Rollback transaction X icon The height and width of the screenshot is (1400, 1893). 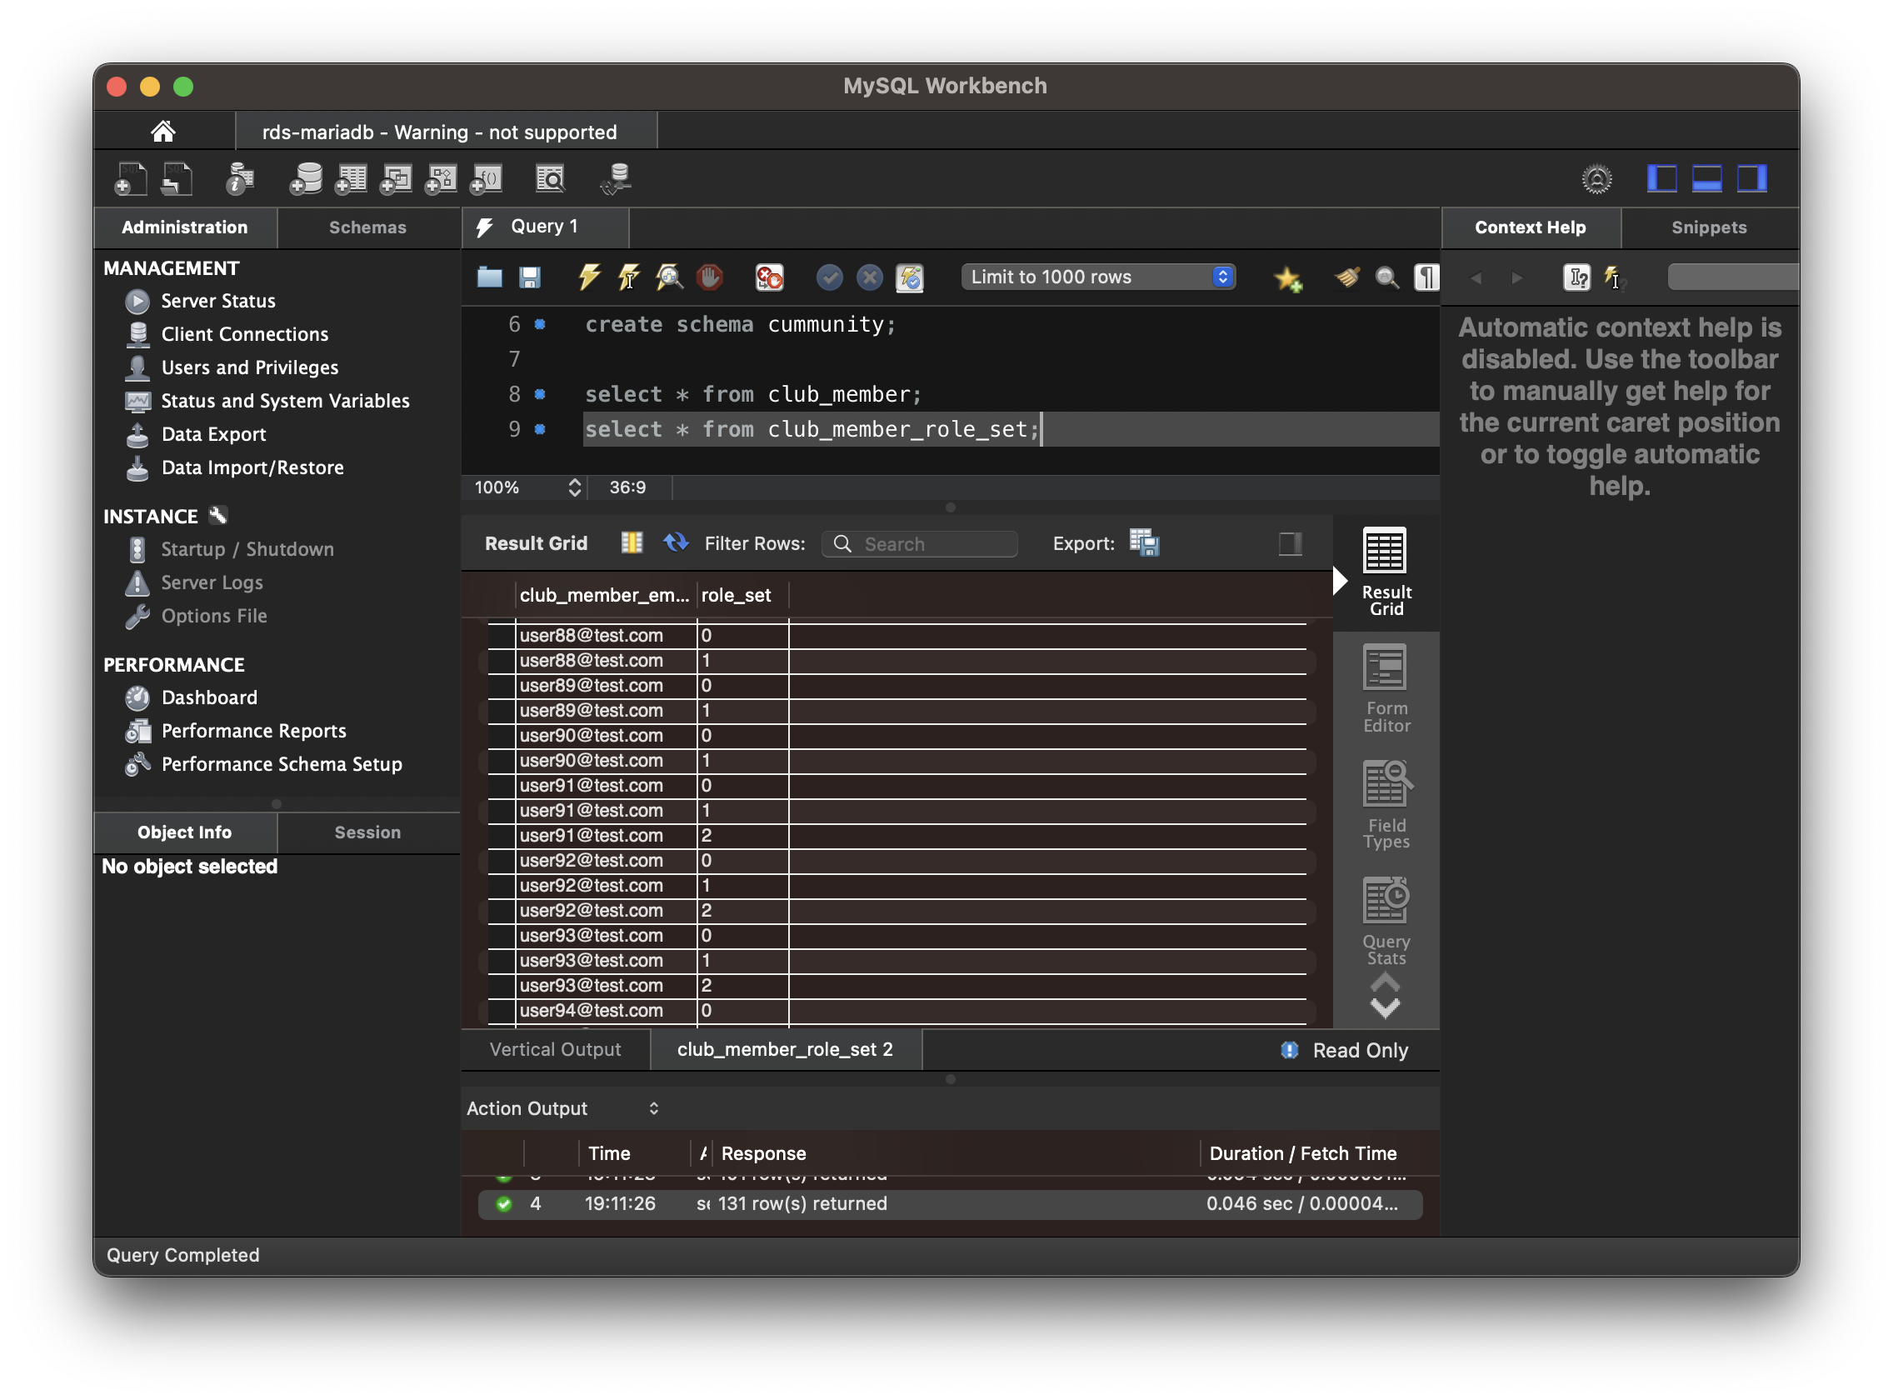pyautogui.click(x=869, y=277)
